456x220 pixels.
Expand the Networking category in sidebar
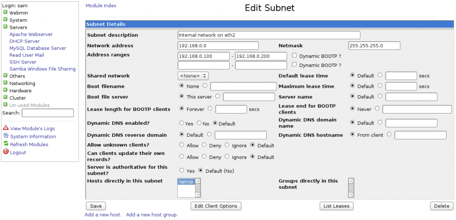[5, 83]
